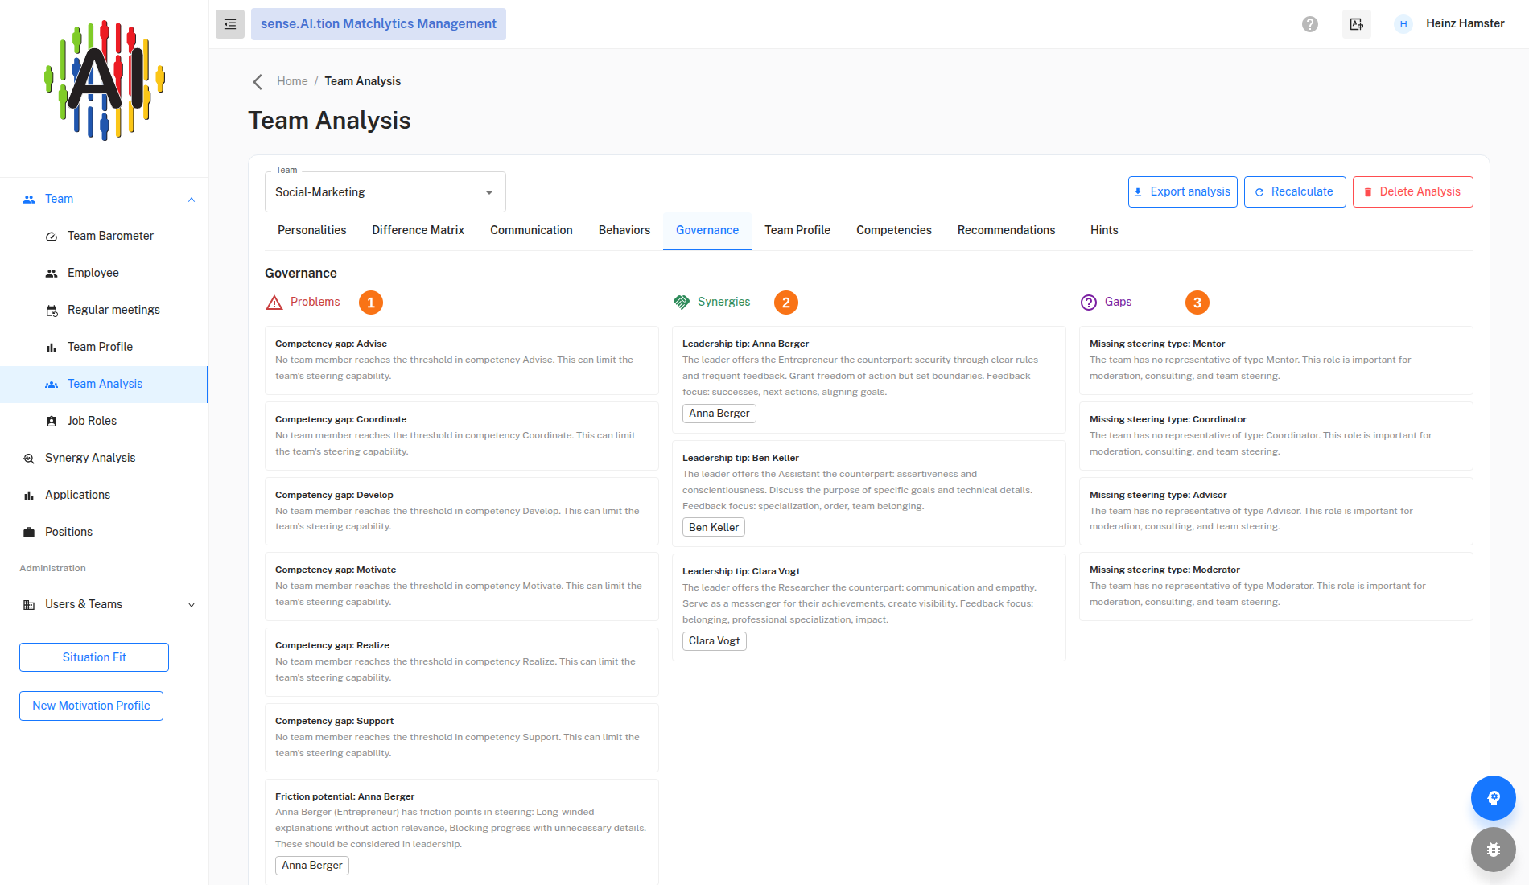
Task: Go back with the breadcrumb arrow icon
Action: (x=258, y=81)
